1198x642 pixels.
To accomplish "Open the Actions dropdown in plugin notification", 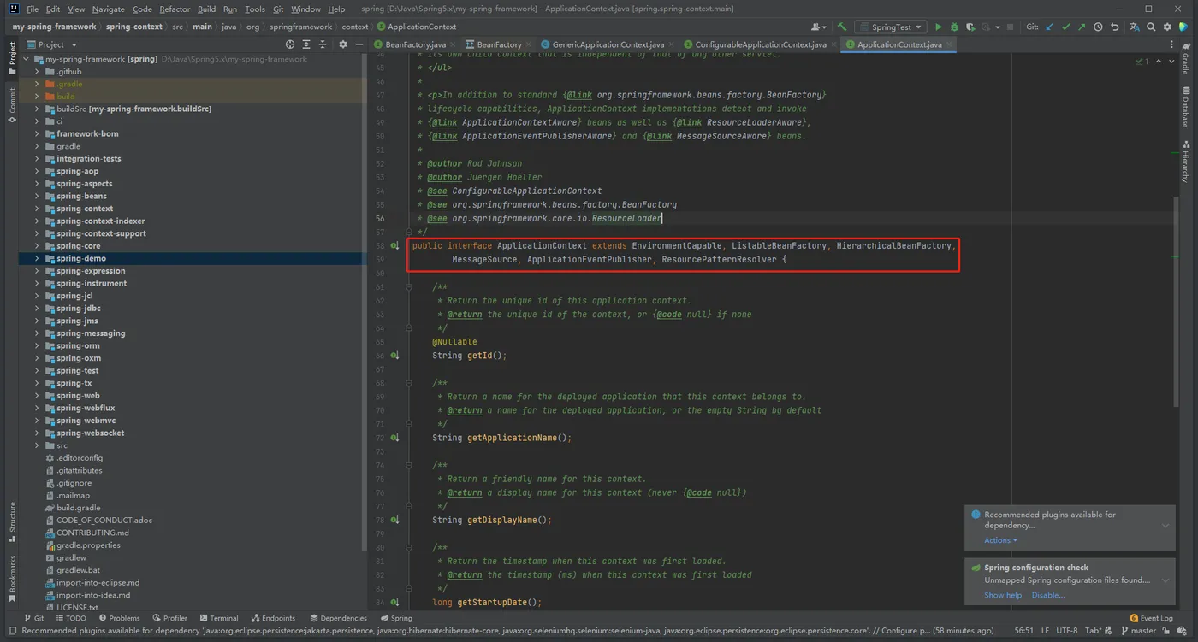I will click(x=1000, y=540).
